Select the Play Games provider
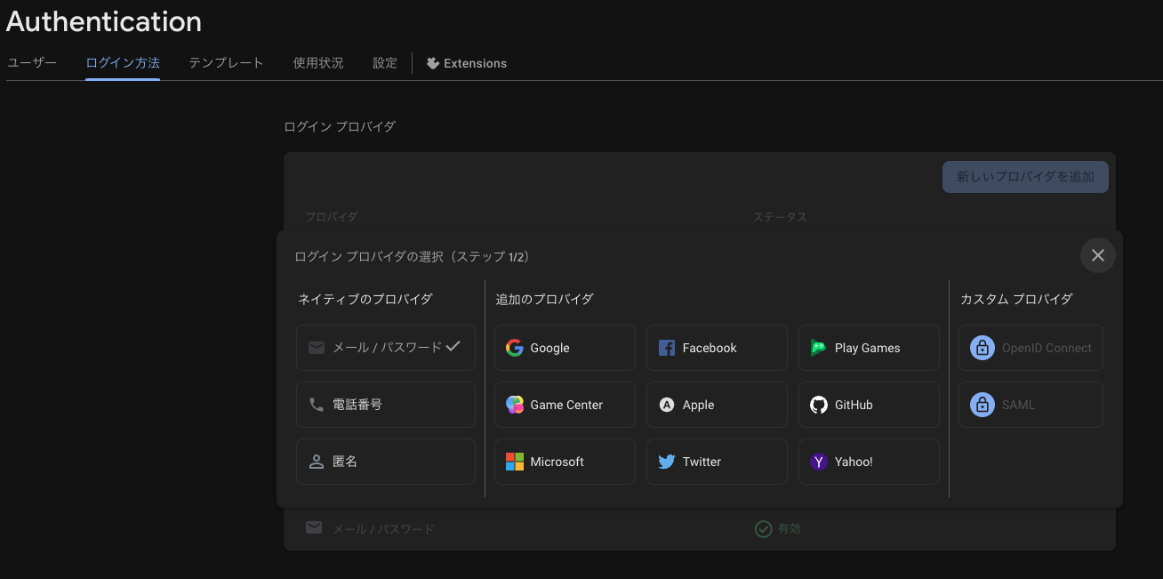Screen dimensions: 1163x579 coord(869,348)
